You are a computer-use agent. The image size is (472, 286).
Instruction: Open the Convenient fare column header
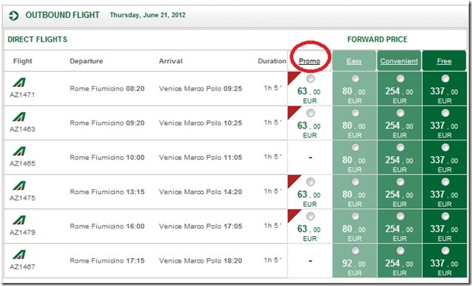coord(399,61)
